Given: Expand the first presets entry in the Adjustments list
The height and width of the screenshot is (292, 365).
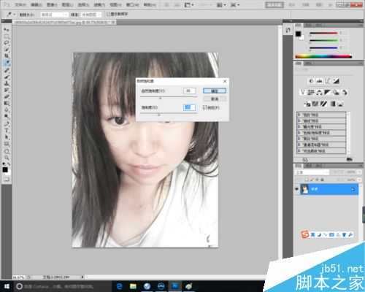Looking at the screenshot, I should coord(321,115).
